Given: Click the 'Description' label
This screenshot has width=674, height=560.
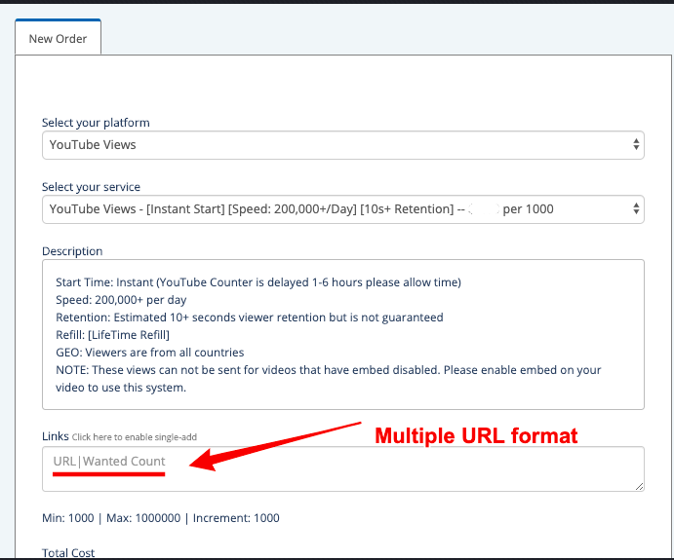Looking at the screenshot, I should tap(72, 251).
